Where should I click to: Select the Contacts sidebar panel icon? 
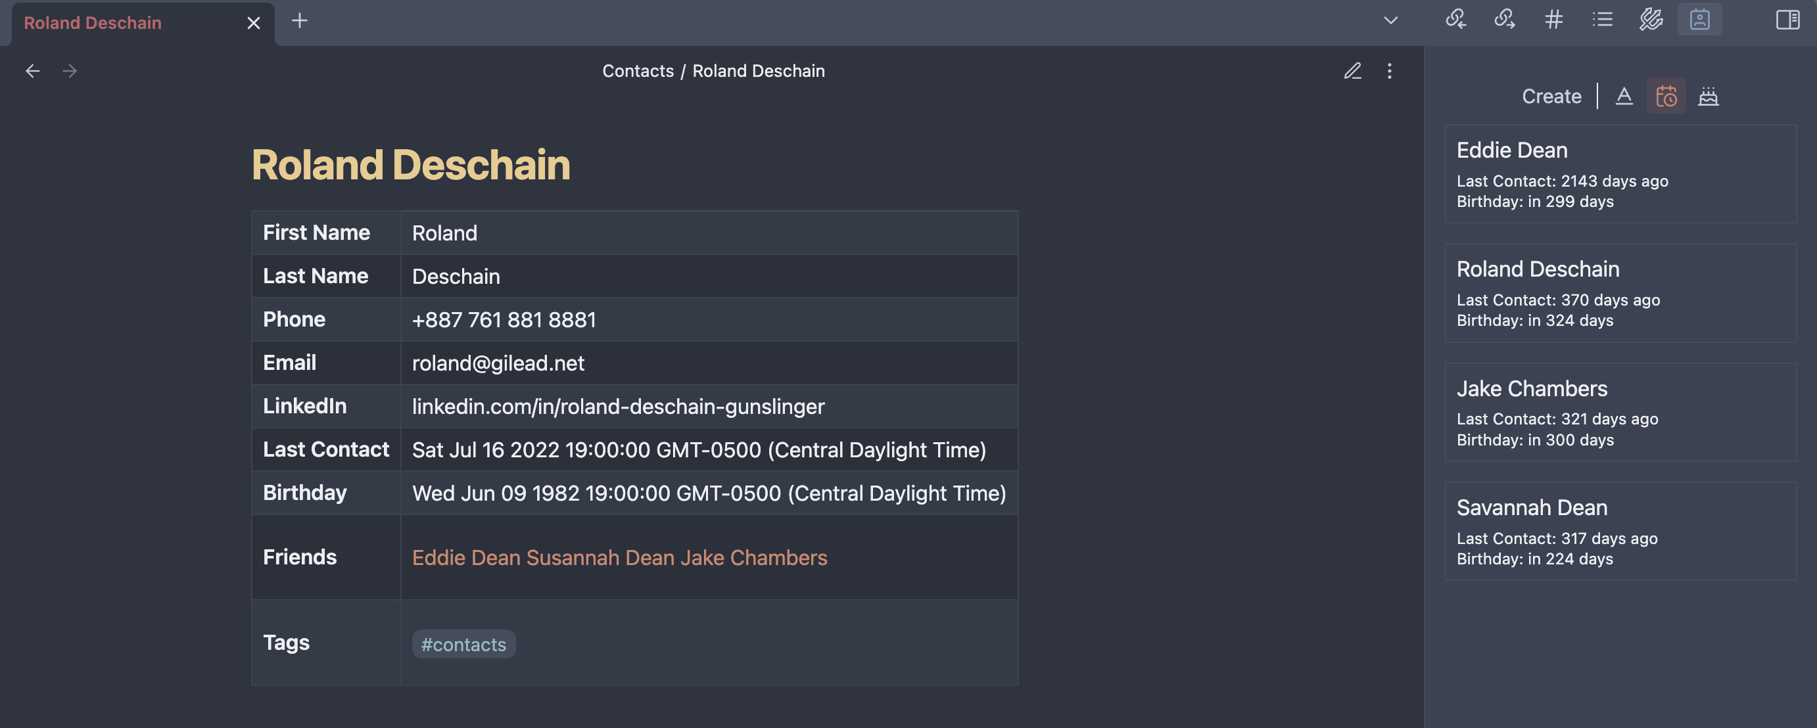pos(1700,20)
